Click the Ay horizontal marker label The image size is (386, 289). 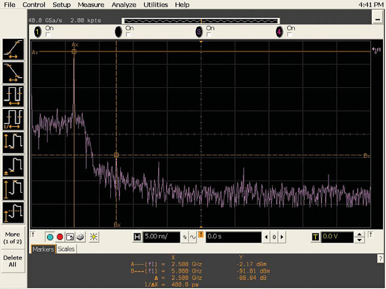tap(35, 52)
